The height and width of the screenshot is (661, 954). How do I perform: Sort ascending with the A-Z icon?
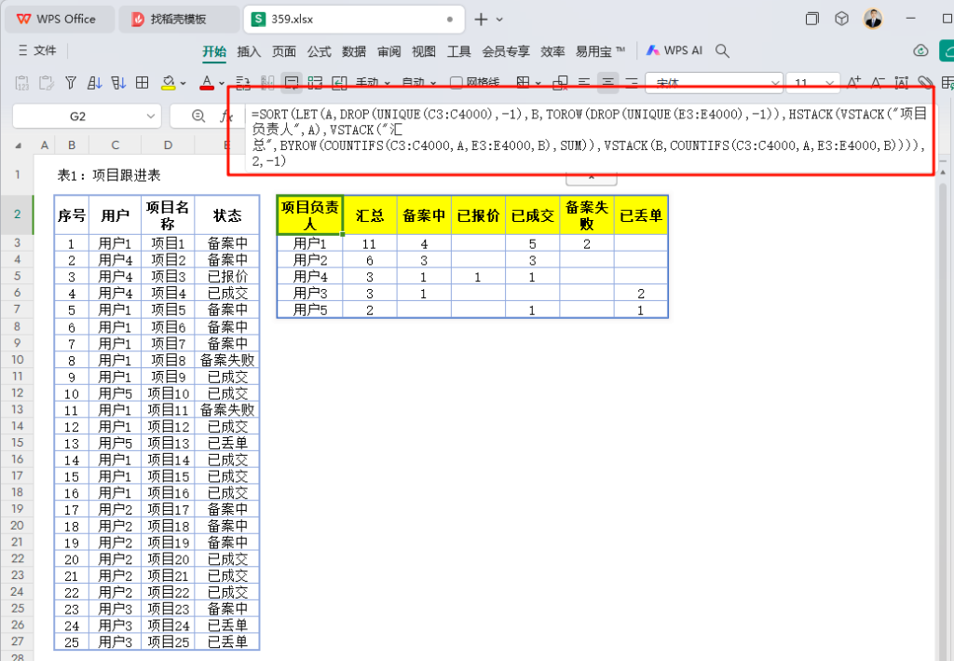coord(94,82)
